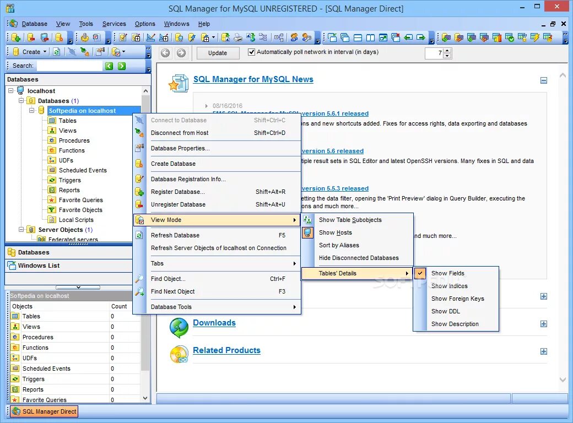Click the Register Database toolbar icon
Image resolution: width=573 pixels, height=423 pixels.
point(16,37)
